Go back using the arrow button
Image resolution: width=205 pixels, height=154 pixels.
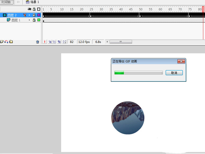pos(18,2)
